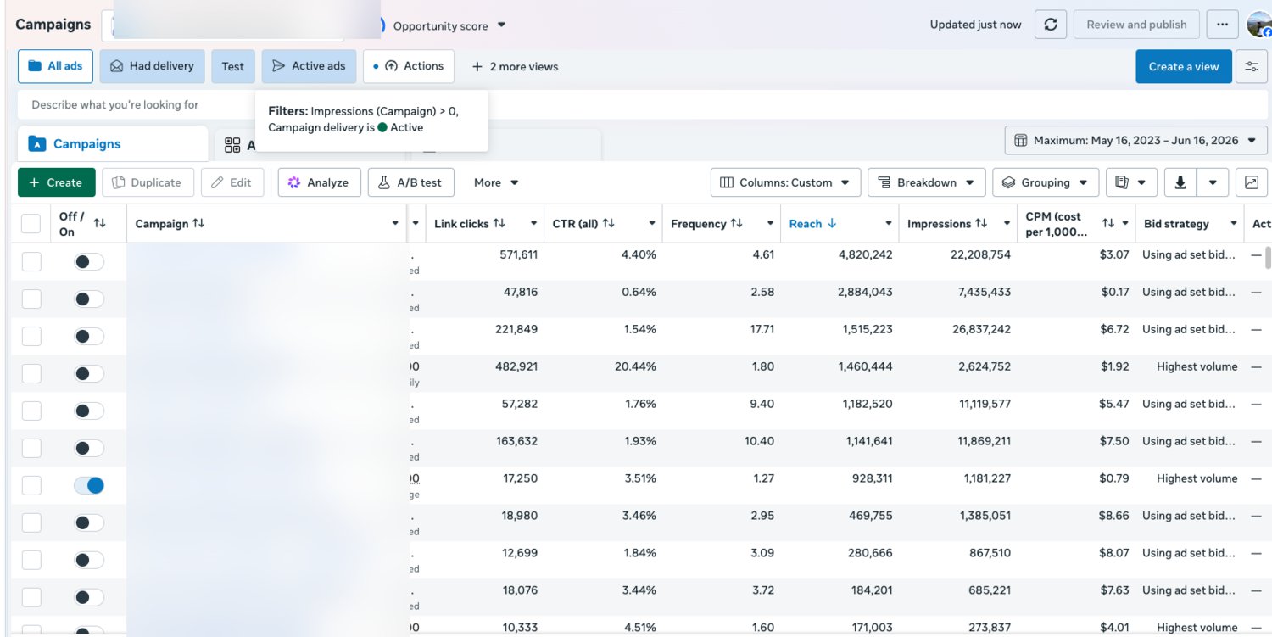Screen dimensions: 1272x637
Task: Toggle campaign with 469,755 reach on
Action: click(x=89, y=522)
